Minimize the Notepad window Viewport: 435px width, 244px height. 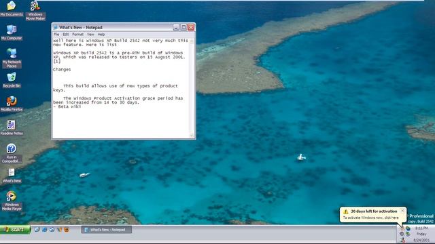(x=176, y=27)
